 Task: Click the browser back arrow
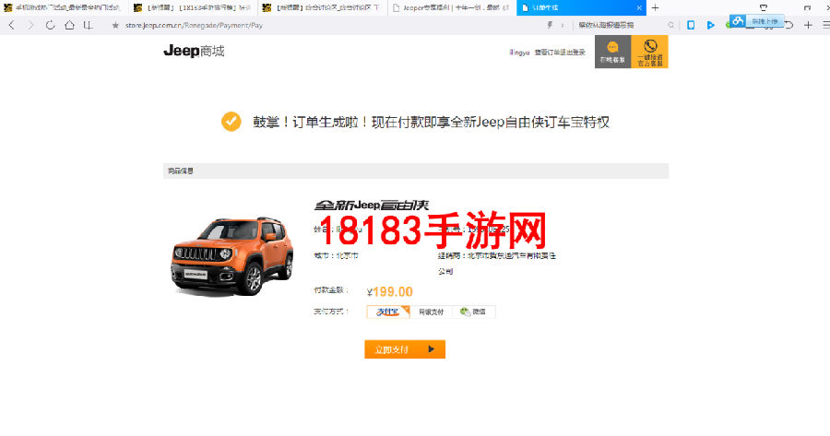point(12,25)
